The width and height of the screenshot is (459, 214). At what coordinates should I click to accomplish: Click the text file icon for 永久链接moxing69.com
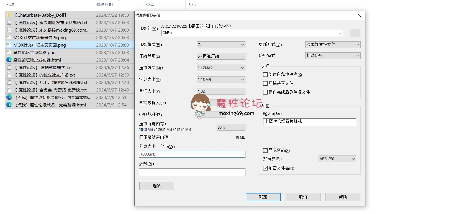pyautogui.click(x=9, y=30)
